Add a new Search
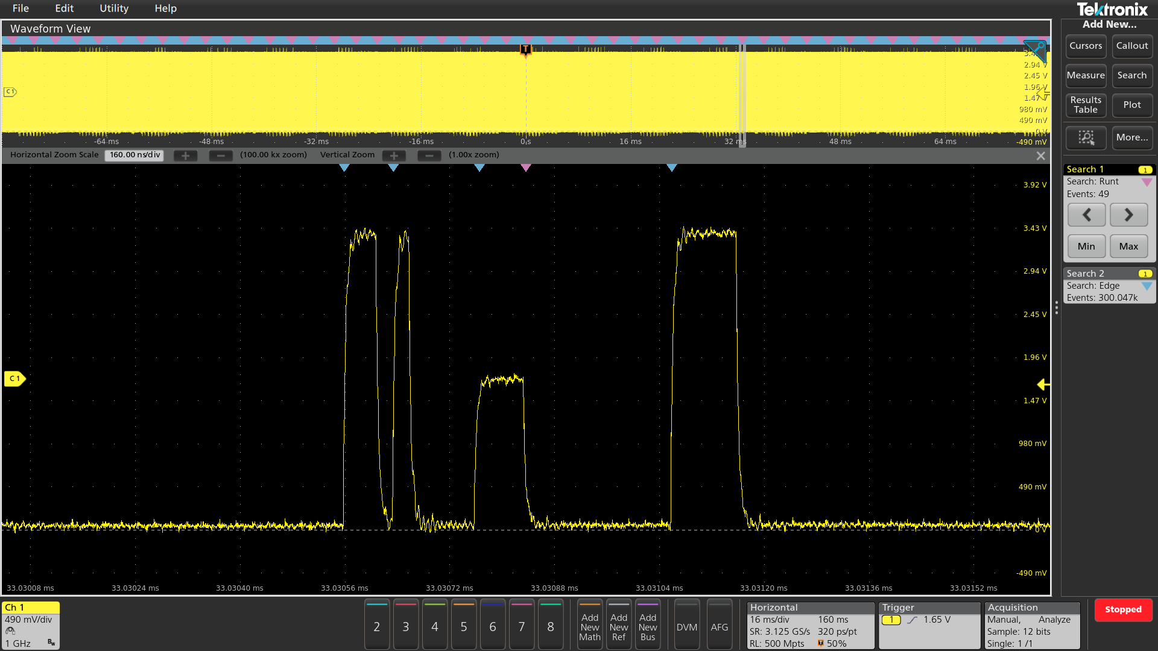1158x651 pixels. [1132, 75]
